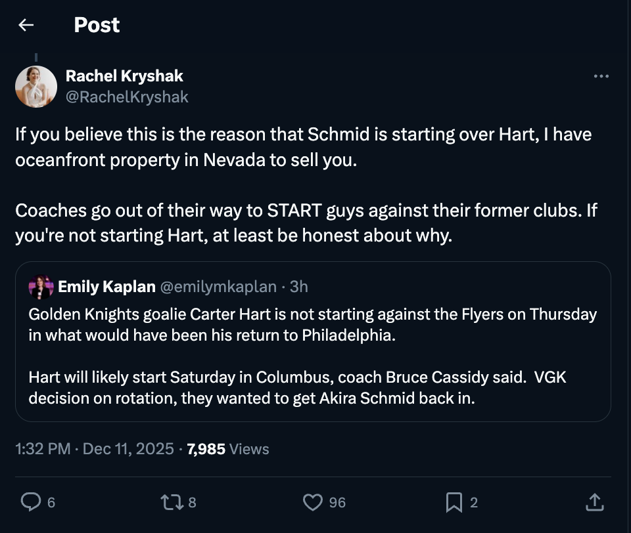Image resolution: width=631 pixels, height=533 pixels.
Task: Open Emily Kaplan's name in quoted post
Action: pyautogui.click(x=106, y=287)
